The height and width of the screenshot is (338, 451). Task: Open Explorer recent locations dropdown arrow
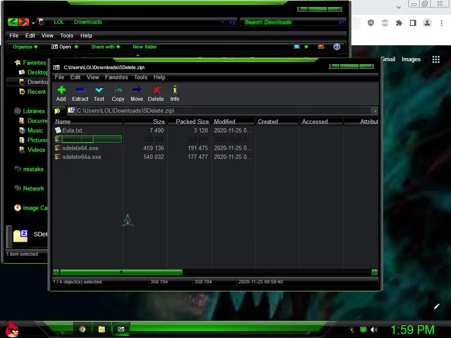33,23
